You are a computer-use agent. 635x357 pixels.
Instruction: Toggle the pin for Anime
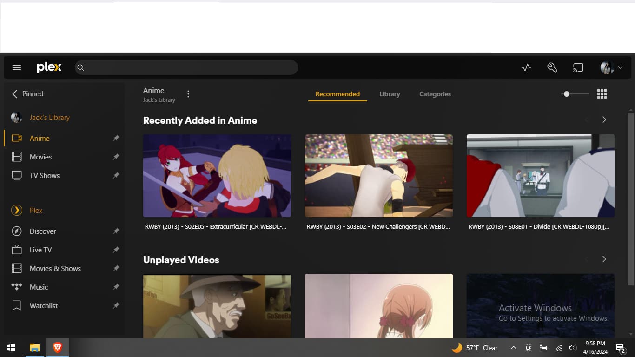[116, 138]
